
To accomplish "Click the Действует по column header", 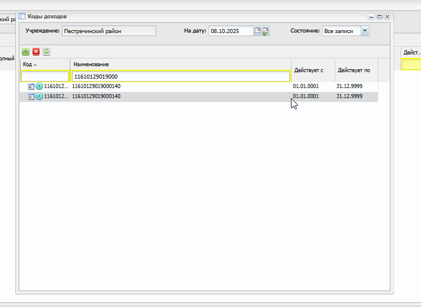I will coord(357,70).
